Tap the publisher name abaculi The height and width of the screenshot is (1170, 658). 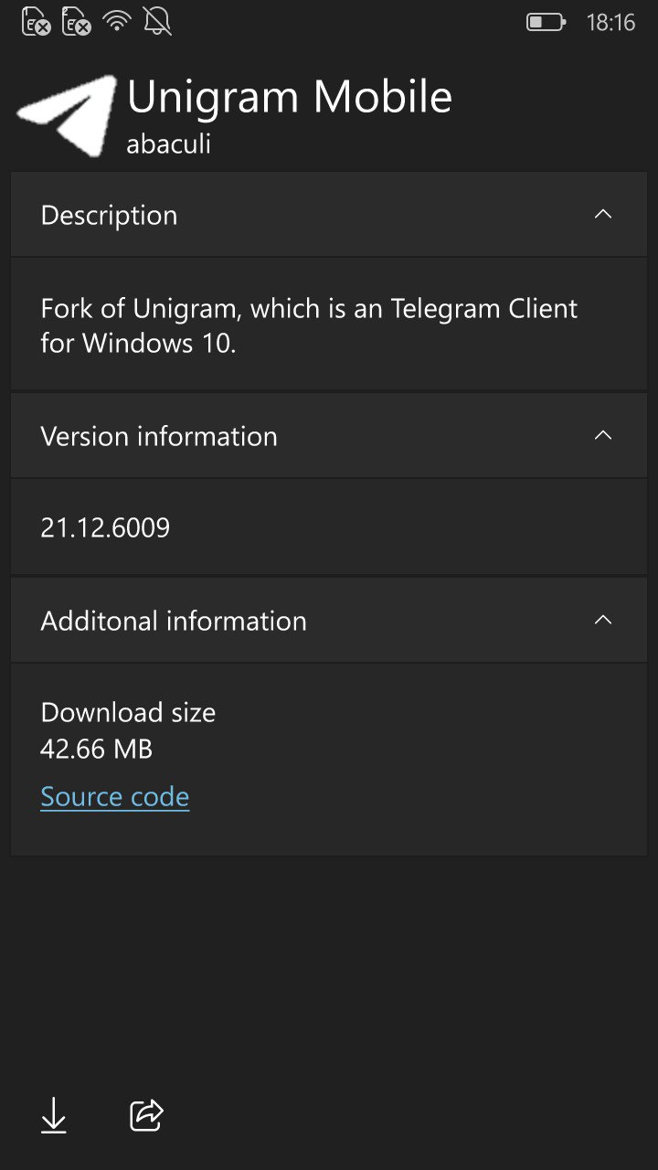pyautogui.click(x=168, y=144)
